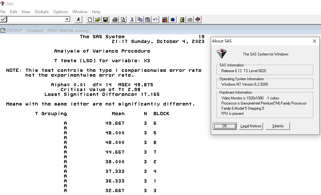
Task: Print the output with printer icon
Action: (x=115, y=20)
